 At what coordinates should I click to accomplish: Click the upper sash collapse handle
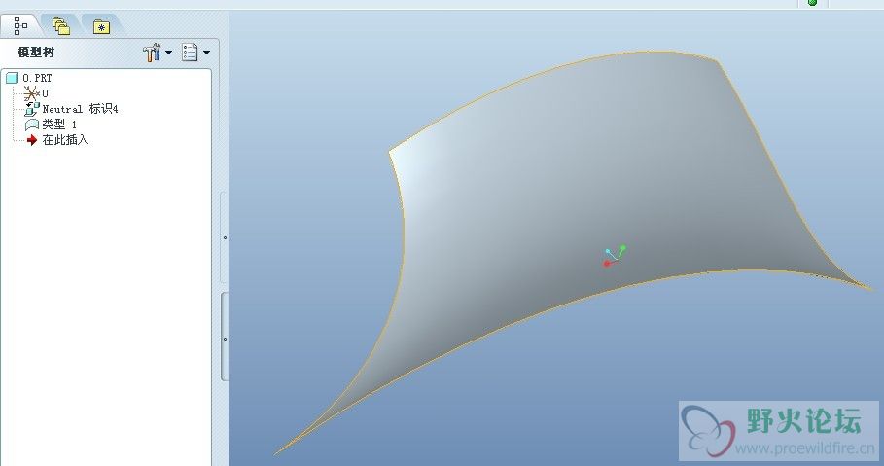pyautogui.click(x=225, y=237)
